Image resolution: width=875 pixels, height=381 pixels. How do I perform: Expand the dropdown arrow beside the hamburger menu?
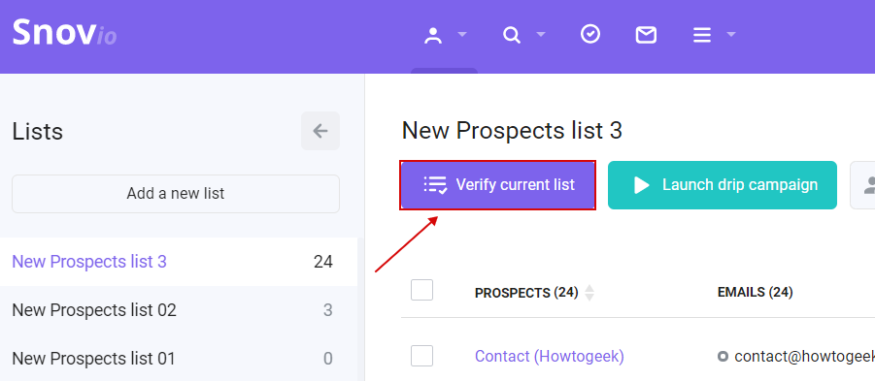click(731, 35)
